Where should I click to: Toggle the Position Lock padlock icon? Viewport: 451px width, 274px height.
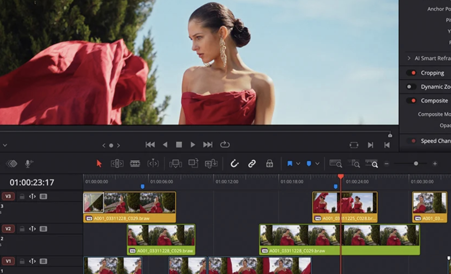pos(270,164)
